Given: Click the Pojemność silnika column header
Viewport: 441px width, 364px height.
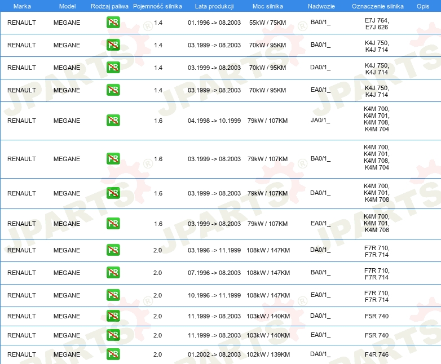Looking at the screenshot, I should click(x=157, y=6).
